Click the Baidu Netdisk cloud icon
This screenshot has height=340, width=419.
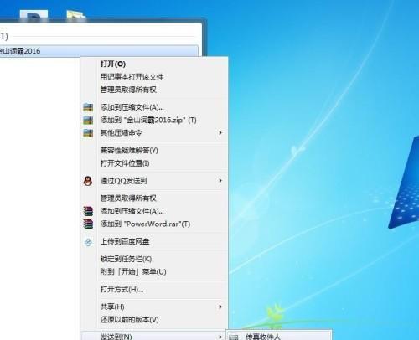click(x=88, y=242)
